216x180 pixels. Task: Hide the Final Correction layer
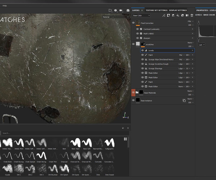(133, 23)
